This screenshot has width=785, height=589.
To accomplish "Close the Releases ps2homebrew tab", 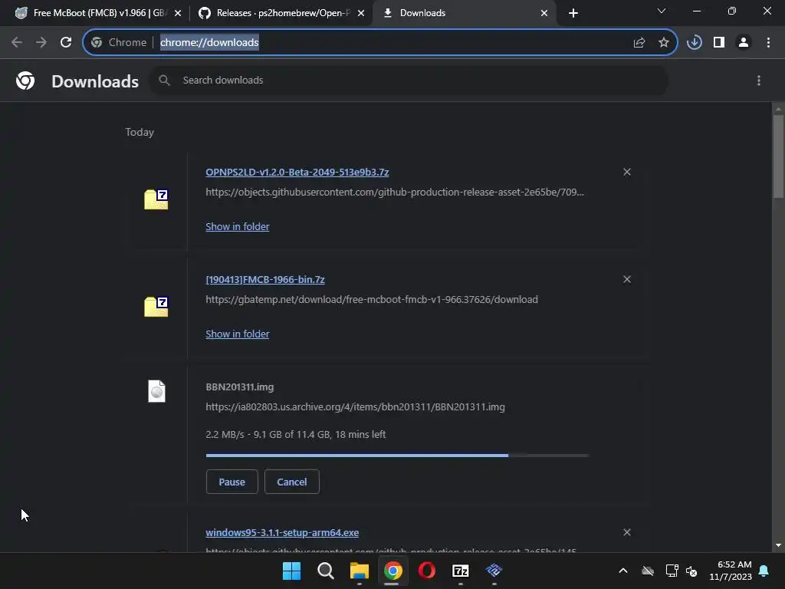I will (361, 13).
